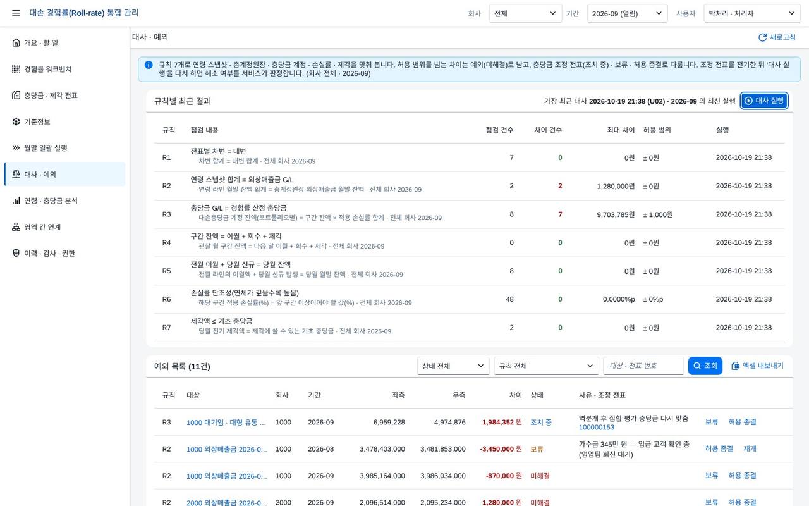Open the 규칙 전체 filter dropdown
The width and height of the screenshot is (809, 506).
tap(546, 366)
